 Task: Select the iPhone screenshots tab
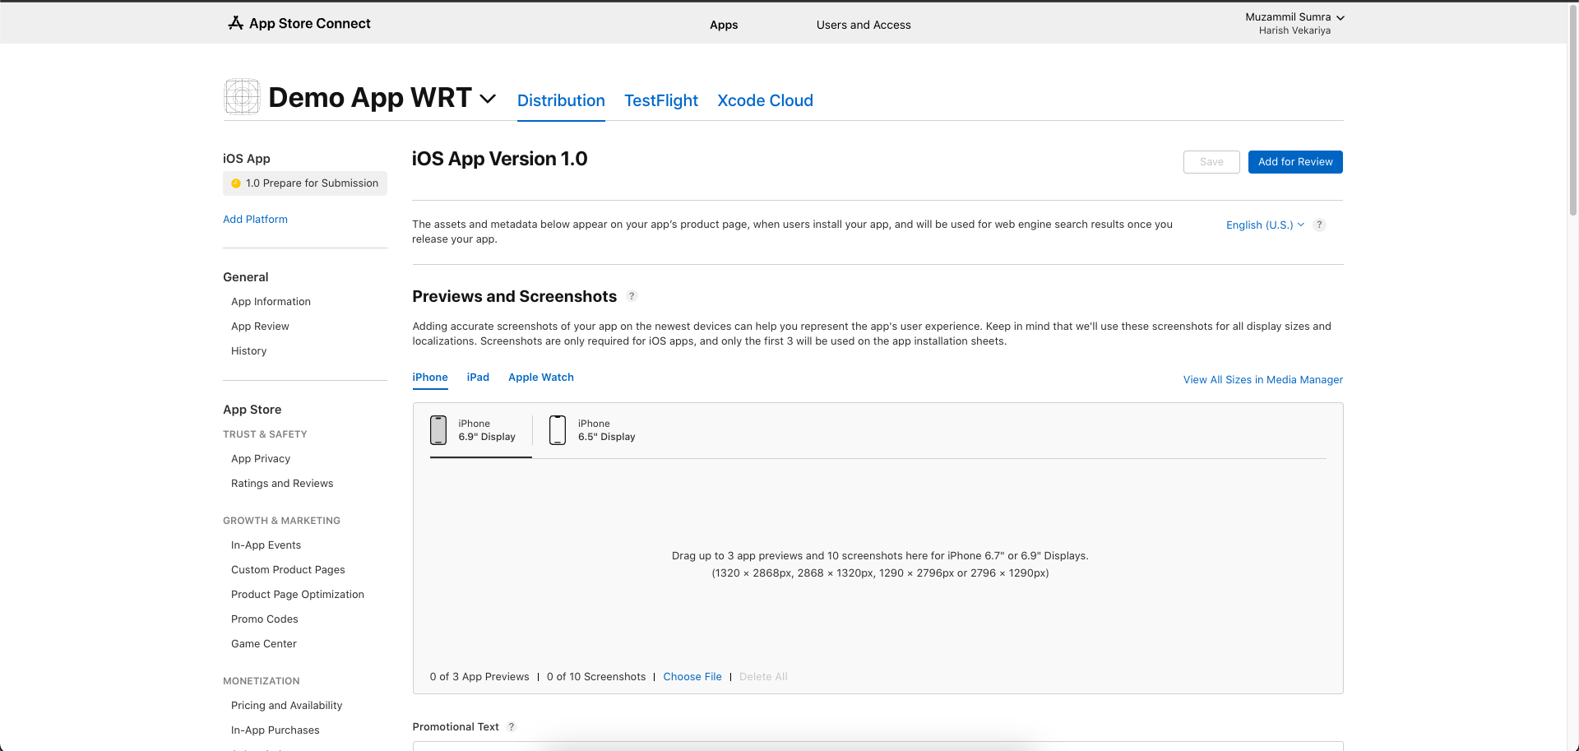click(x=430, y=377)
